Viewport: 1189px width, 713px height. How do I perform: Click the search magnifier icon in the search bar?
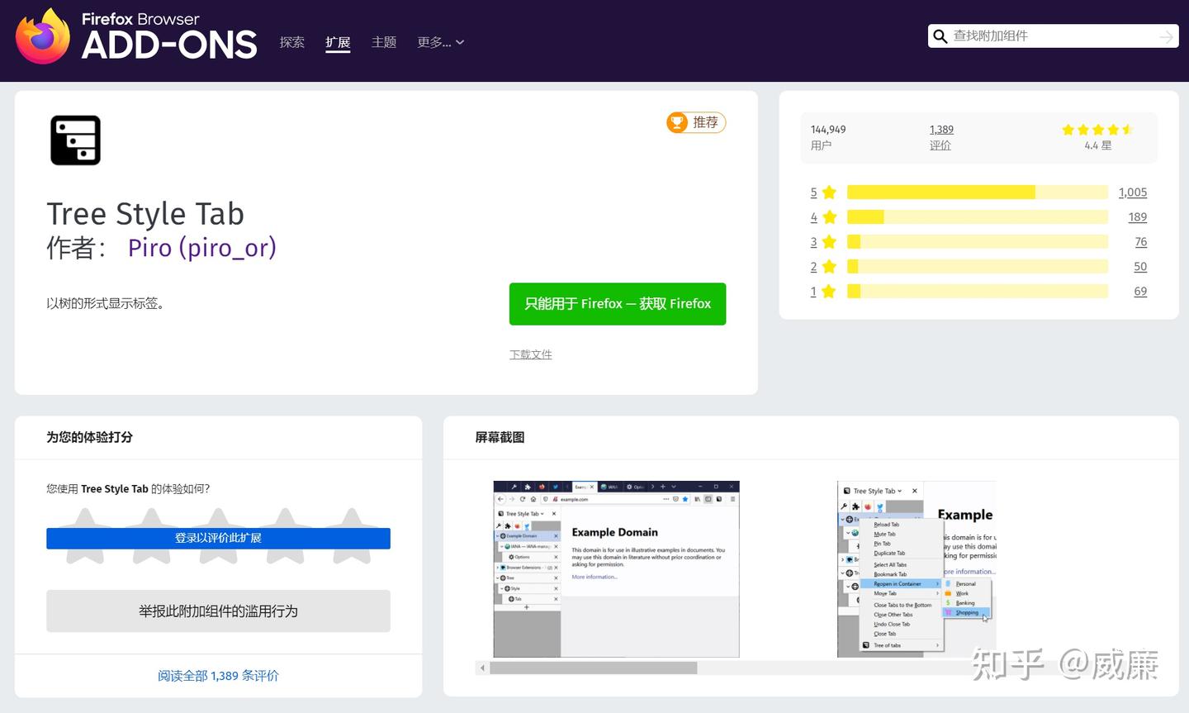coord(940,36)
